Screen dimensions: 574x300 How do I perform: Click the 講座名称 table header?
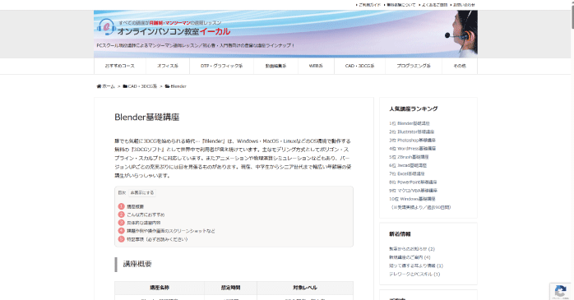[160, 288]
